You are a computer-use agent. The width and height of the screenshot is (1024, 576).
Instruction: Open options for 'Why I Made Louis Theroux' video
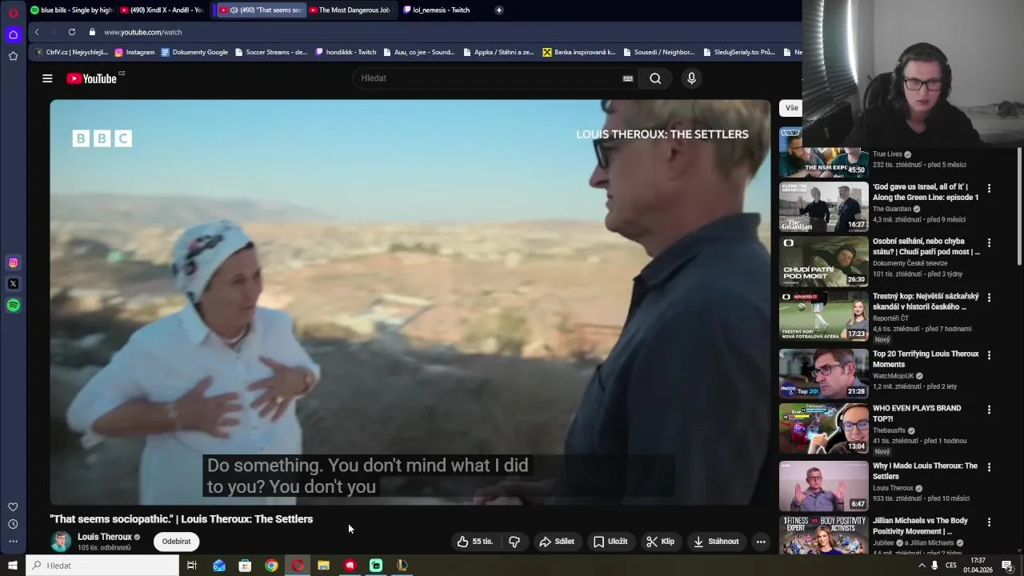tap(989, 467)
